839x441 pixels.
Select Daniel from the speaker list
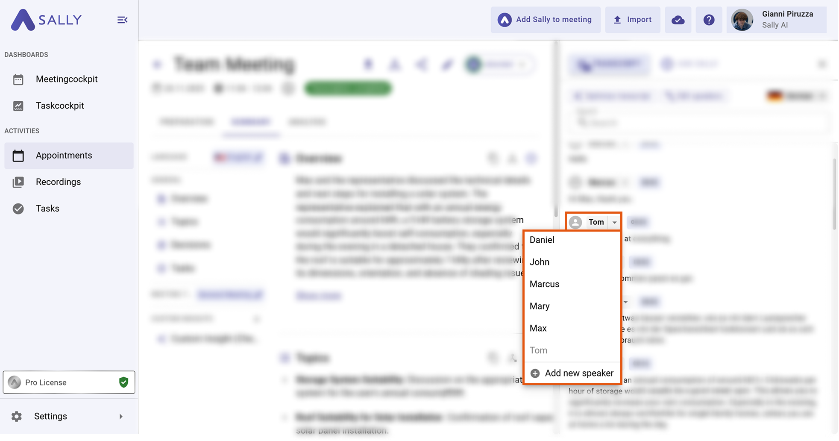coord(542,240)
